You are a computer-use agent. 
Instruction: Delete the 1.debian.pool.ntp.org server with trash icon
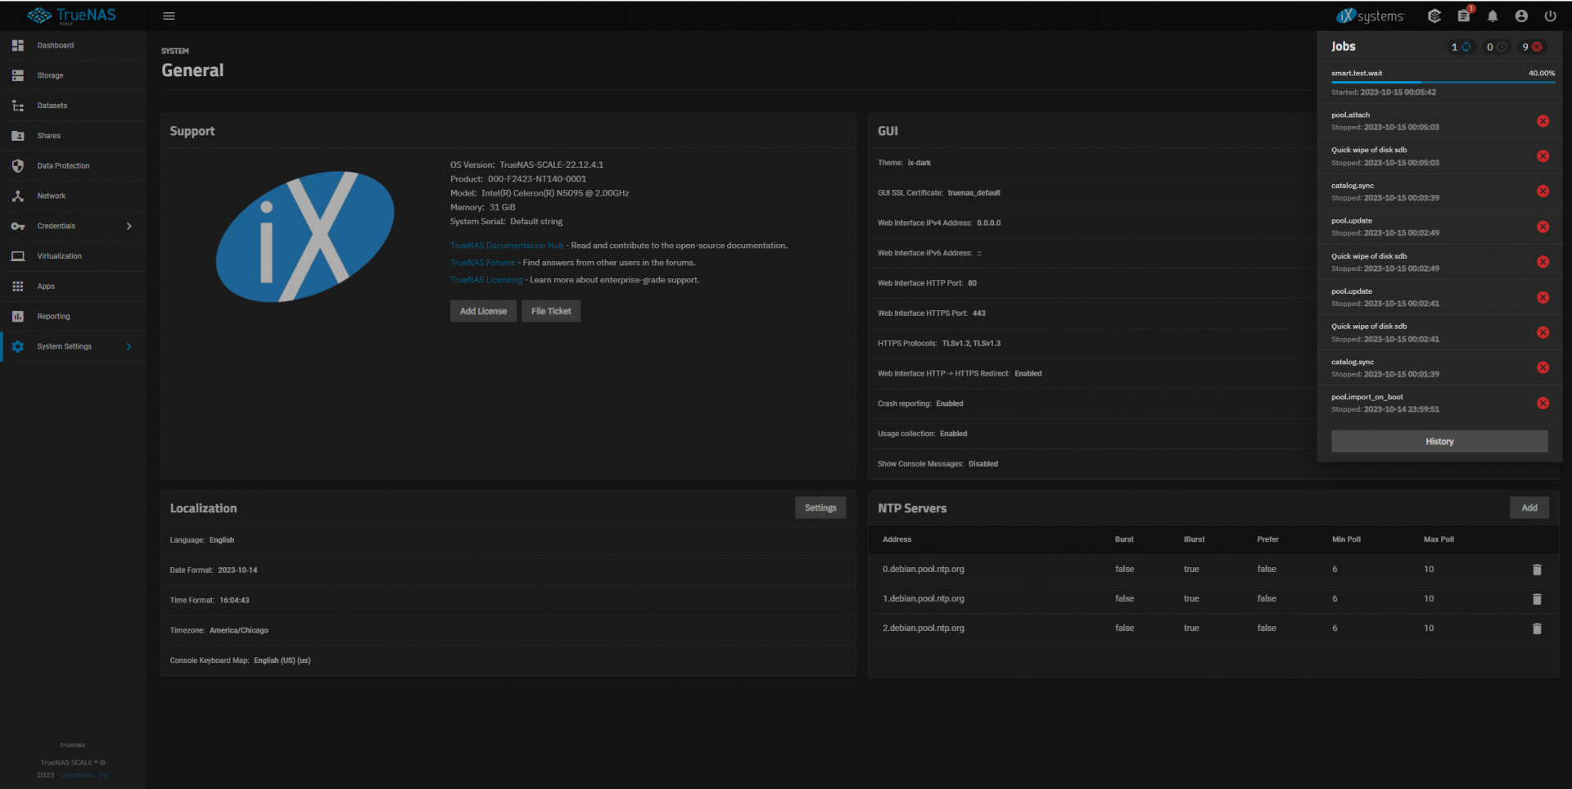pyautogui.click(x=1537, y=599)
